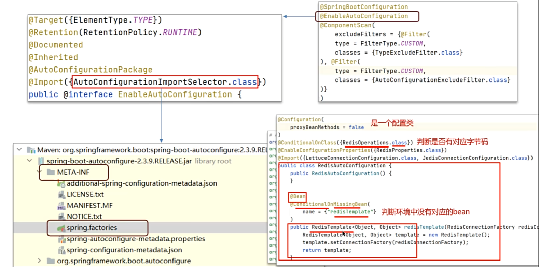The width and height of the screenshot is (539, 267).
Task: Click the @EnableAutoConfiguration annotation
Action: point(364,16)
